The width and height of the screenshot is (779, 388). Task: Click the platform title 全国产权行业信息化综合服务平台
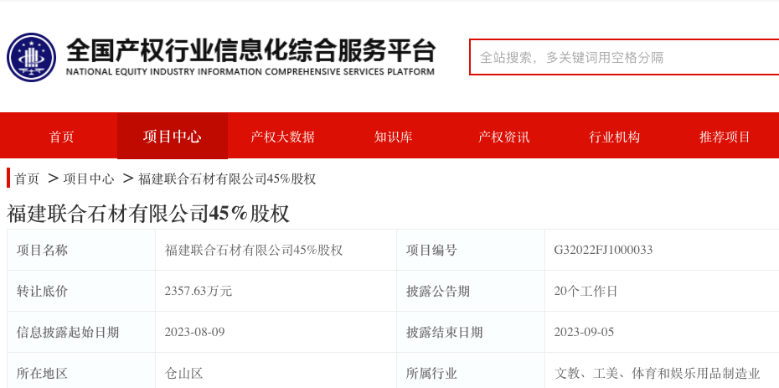click(251, 49)
